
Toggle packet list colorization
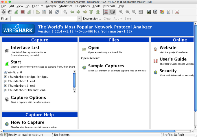pos(106,12)
